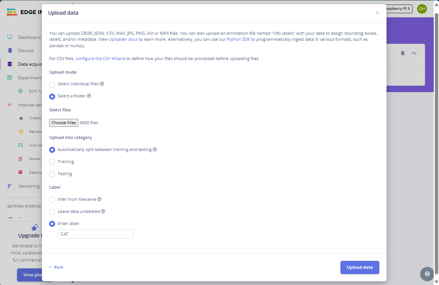Click the help icon beside Select individual files
Image resolution: width=439 pixels, height=285 pixels.
[x=102, y=84]
